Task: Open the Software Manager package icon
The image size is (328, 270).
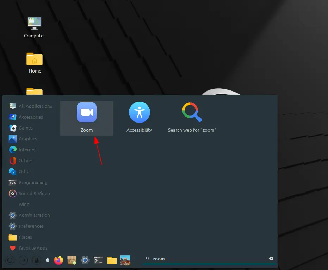Action: [x=72, y=260]
